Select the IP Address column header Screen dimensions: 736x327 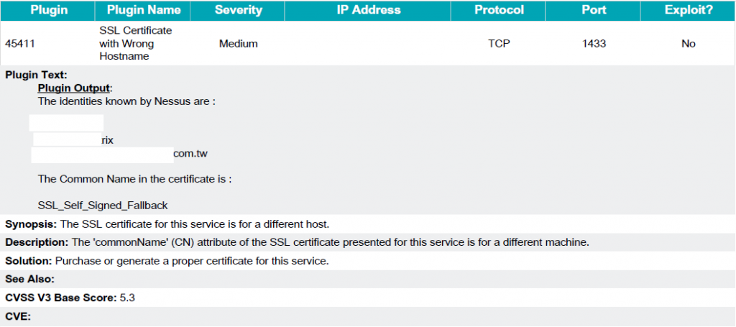coord(367,10)
